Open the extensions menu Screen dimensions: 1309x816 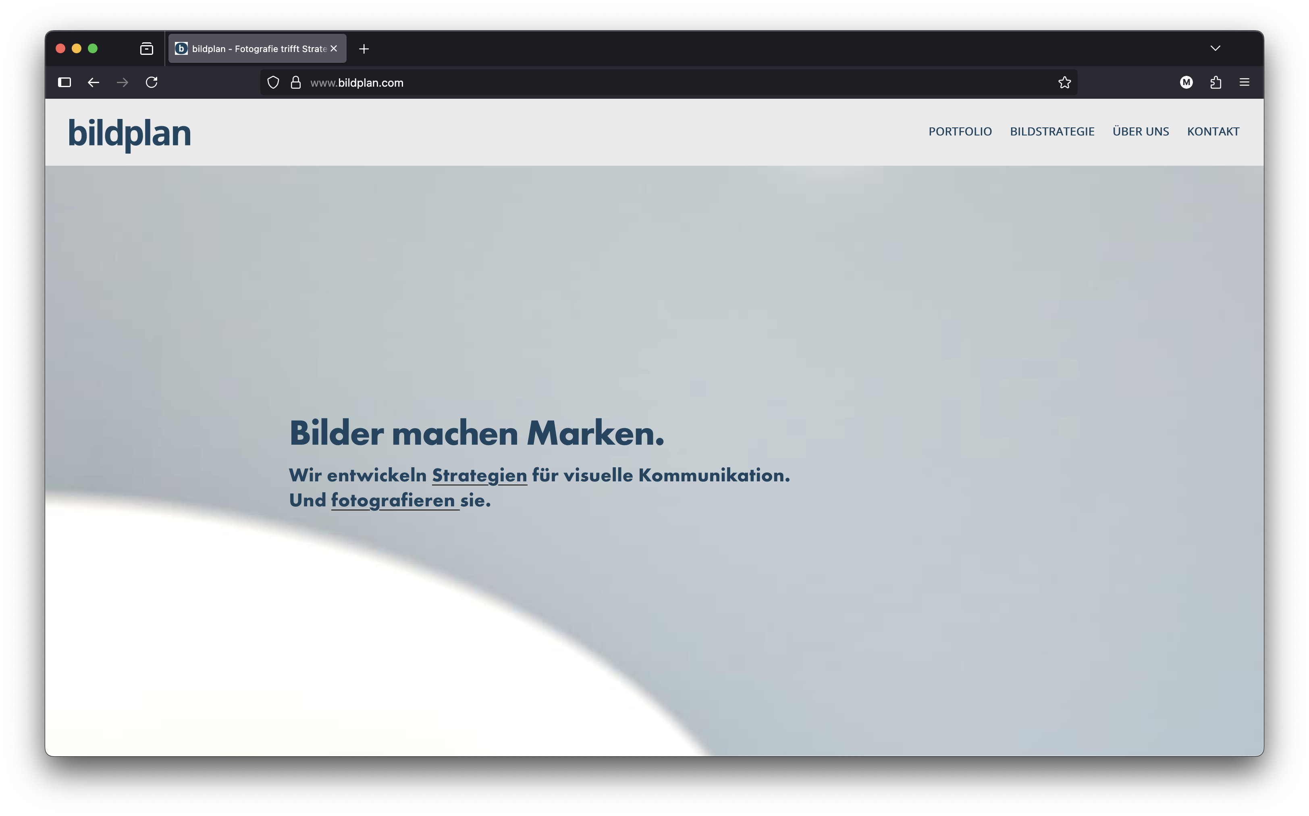[1215, 82]
